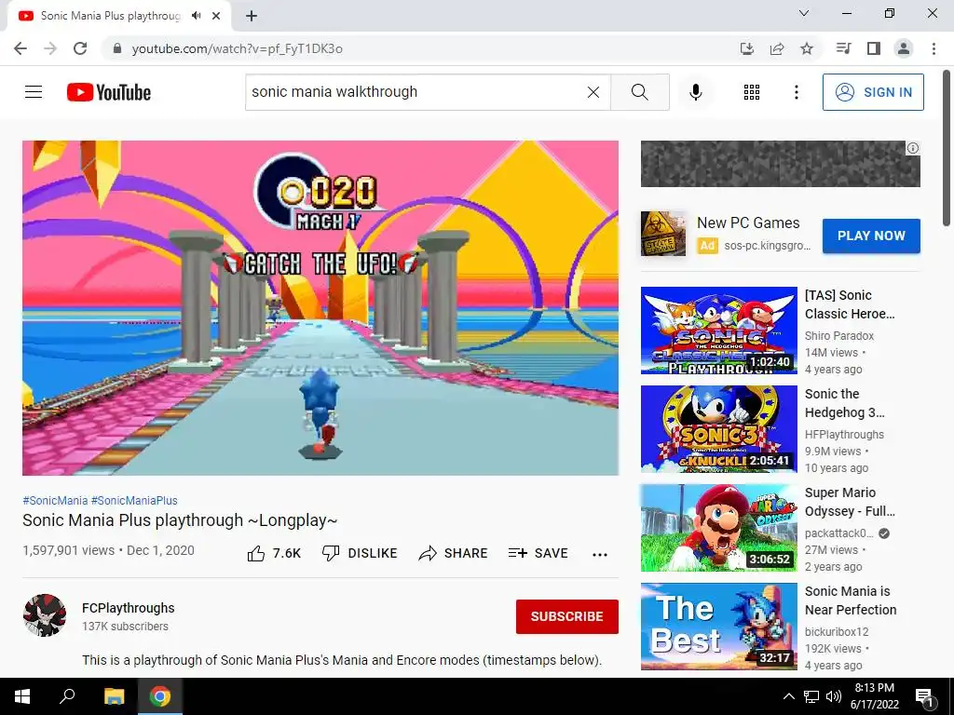Screen dimensions: 954x715
Task: Open Sonic Mania is Near Perfection thumbnail
Action: point(718,627)
